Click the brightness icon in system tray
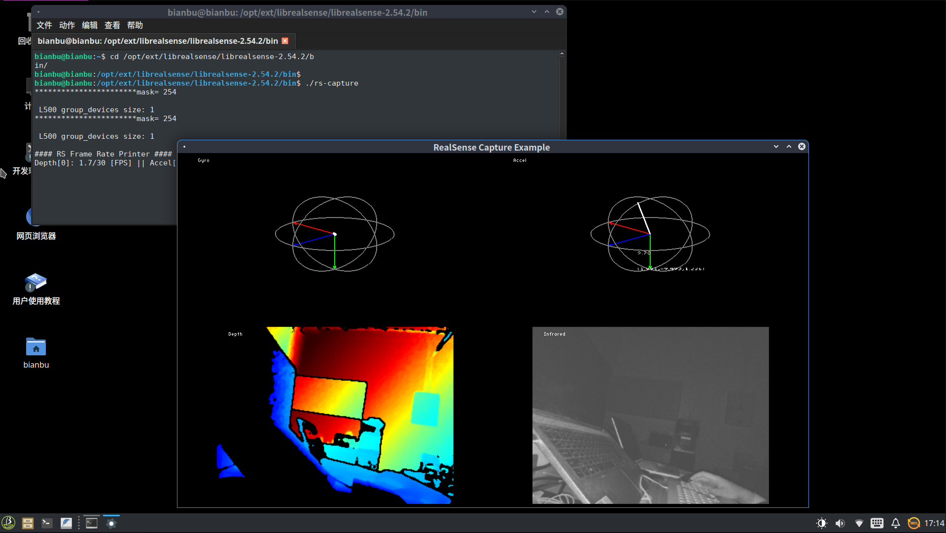 (821, 523)
